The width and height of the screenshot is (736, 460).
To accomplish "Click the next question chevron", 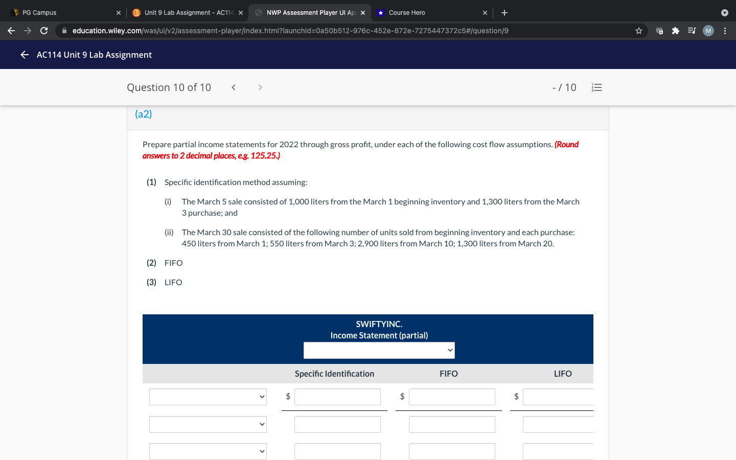I will [x=260, y=87].
